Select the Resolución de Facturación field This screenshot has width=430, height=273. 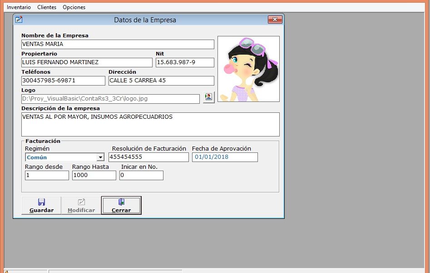pos(148,157)
